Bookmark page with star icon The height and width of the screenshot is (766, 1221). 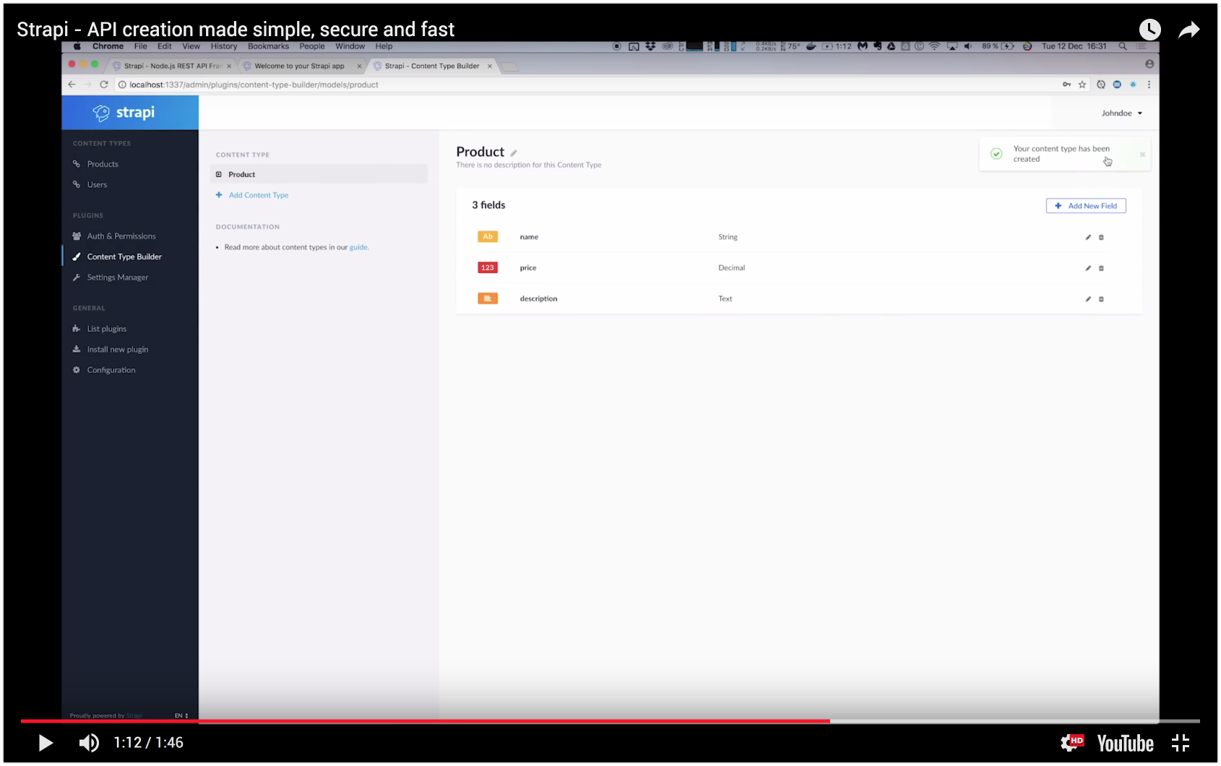coord(1082,85)
